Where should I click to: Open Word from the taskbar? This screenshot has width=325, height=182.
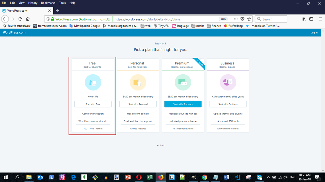click(226, 177)
